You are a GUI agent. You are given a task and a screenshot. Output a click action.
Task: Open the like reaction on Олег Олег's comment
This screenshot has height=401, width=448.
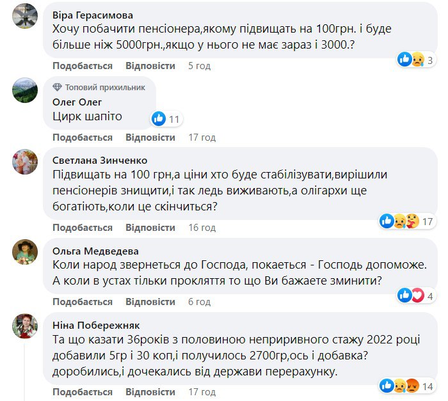pyautogui.click(x=159, y=118)
